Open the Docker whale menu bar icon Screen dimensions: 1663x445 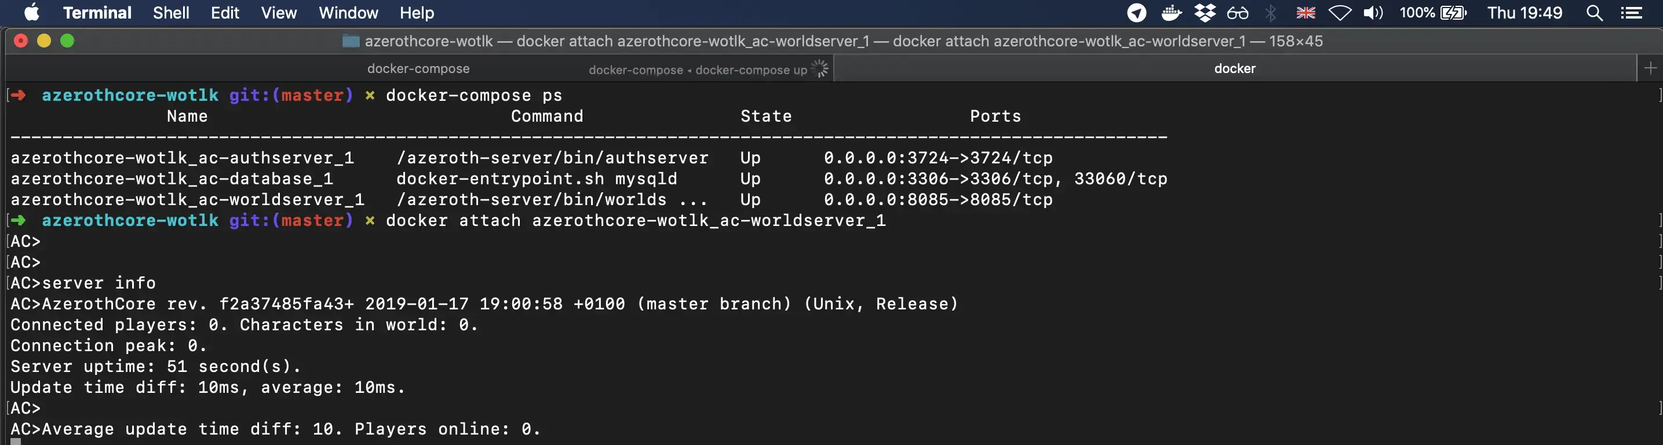click(1171, 13)
